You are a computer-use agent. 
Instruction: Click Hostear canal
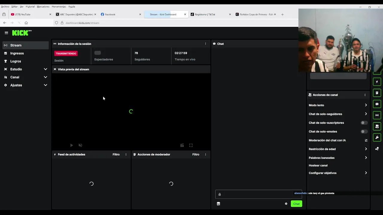pos(318,165)
